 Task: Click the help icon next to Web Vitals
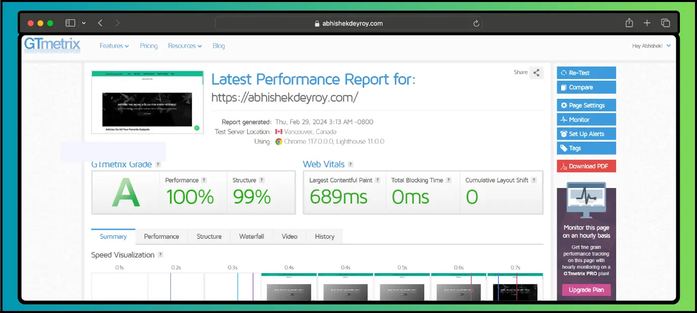click(351, 164)
